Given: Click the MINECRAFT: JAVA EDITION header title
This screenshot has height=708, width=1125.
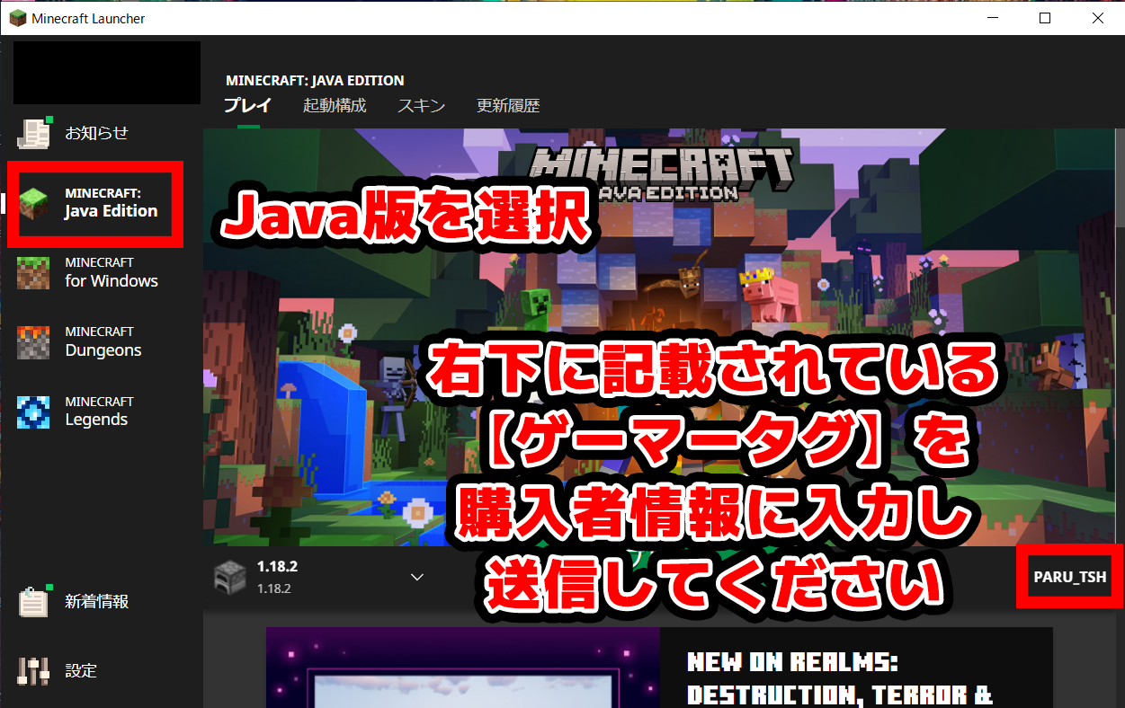Looking at the screenshot, I should click(x=315, y=80).
